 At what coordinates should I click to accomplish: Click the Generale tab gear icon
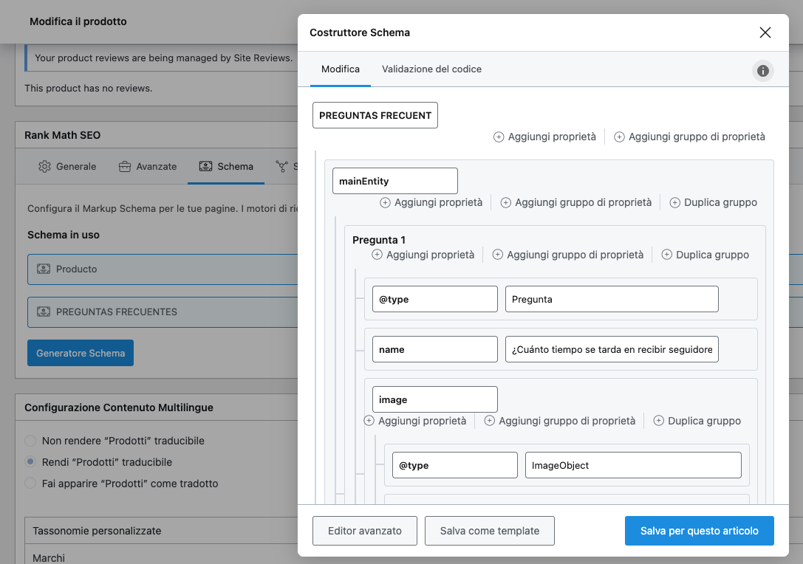pyautogui.click(x=45, y=167)
